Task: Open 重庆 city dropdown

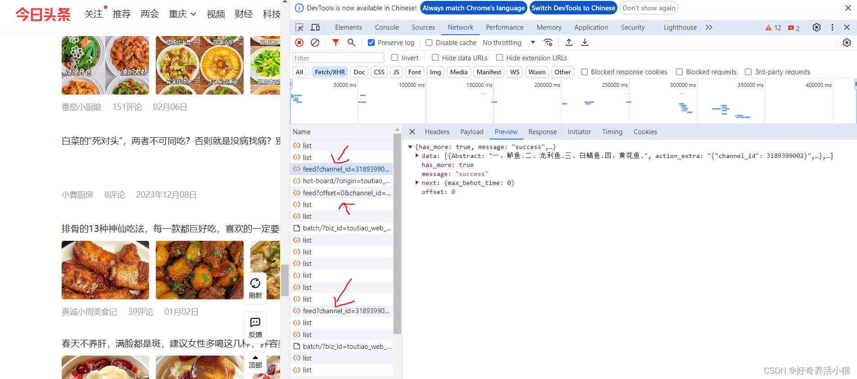Action: (182, 14)
